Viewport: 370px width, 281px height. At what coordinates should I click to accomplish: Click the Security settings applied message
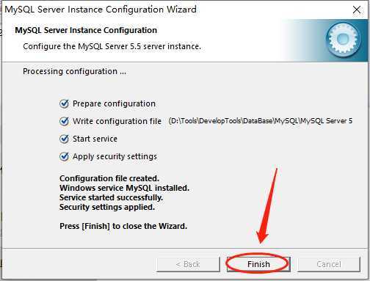pyautogui.click(x=107, y=207)
